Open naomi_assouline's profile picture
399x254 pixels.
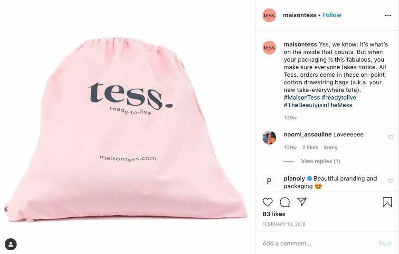pyautogui.click(x=269, y=137)
